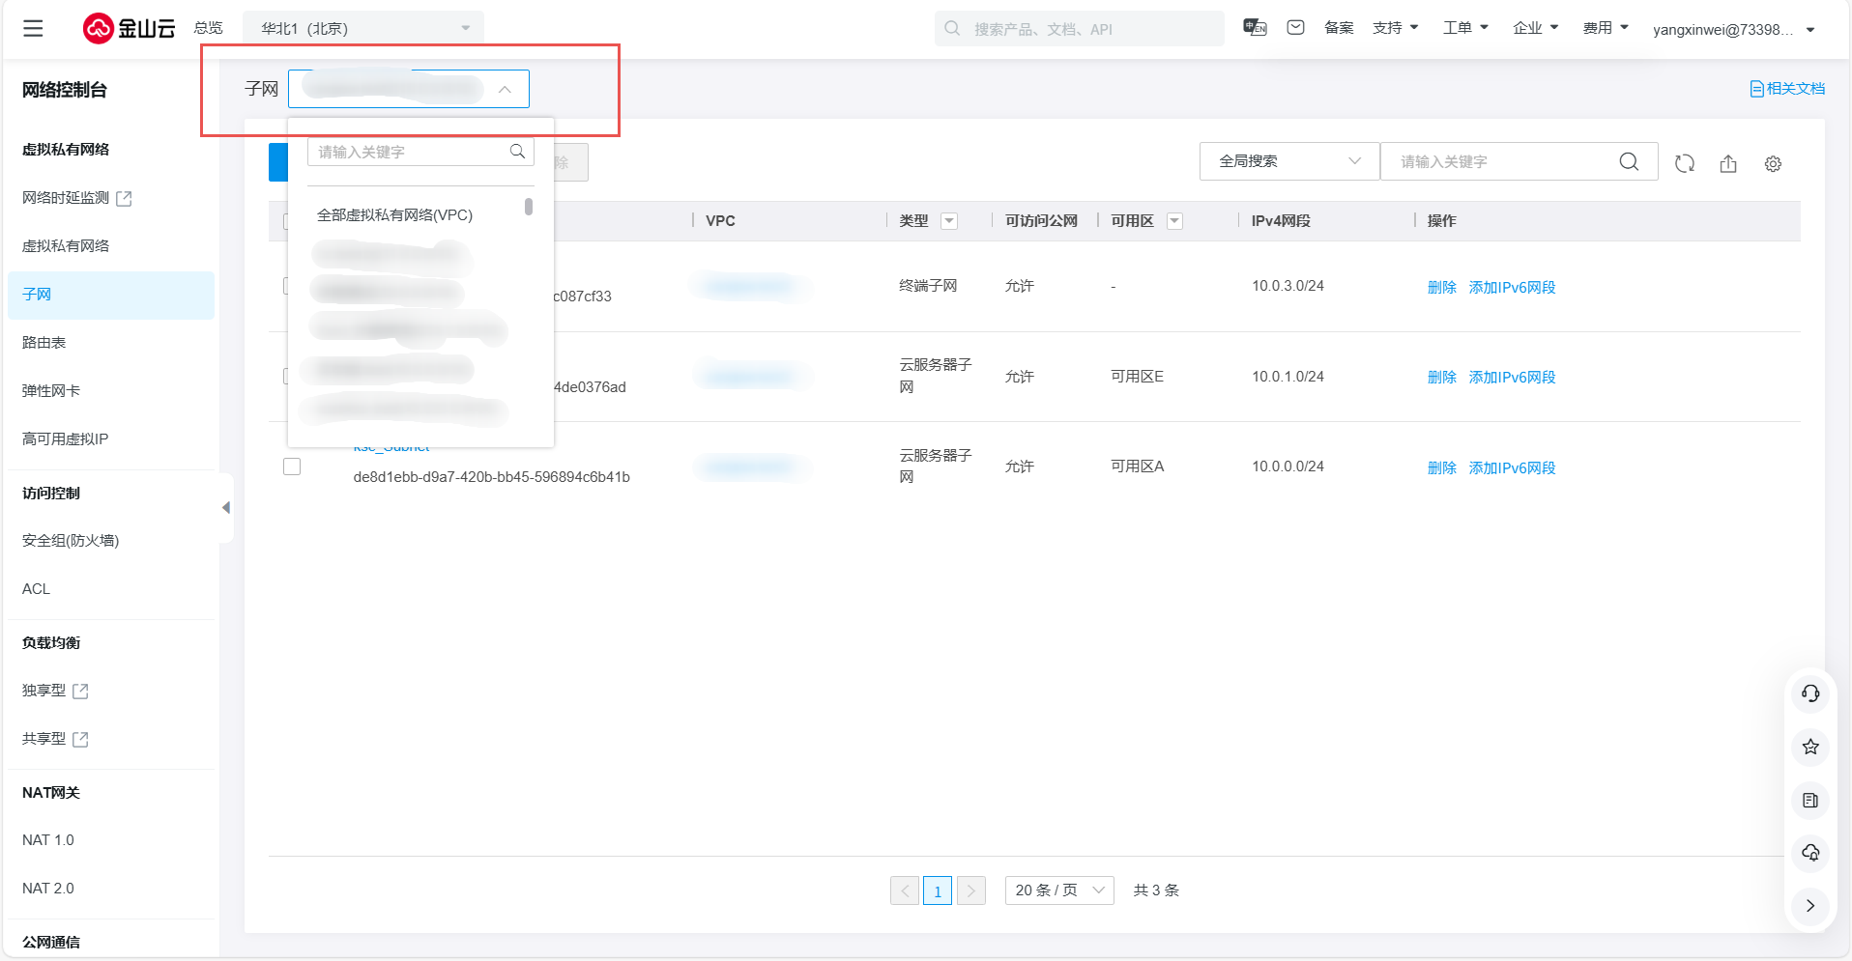Image resolution: width=1852 pixels, height=961 pixels.
Task: Open 安全组(防火墙) in sidebar
Action: point(71,541)
